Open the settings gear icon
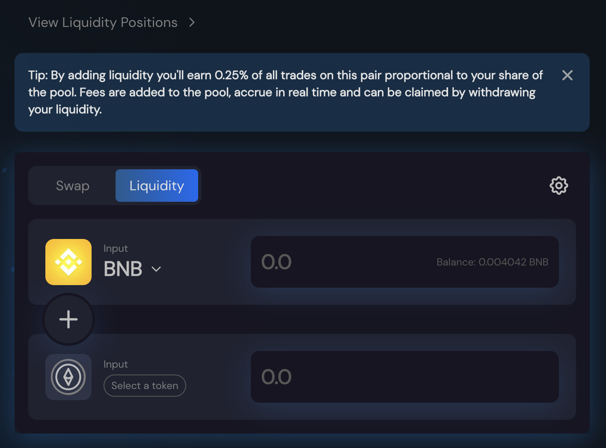Screen dimensions: 606x448 (x=558, y=186)
